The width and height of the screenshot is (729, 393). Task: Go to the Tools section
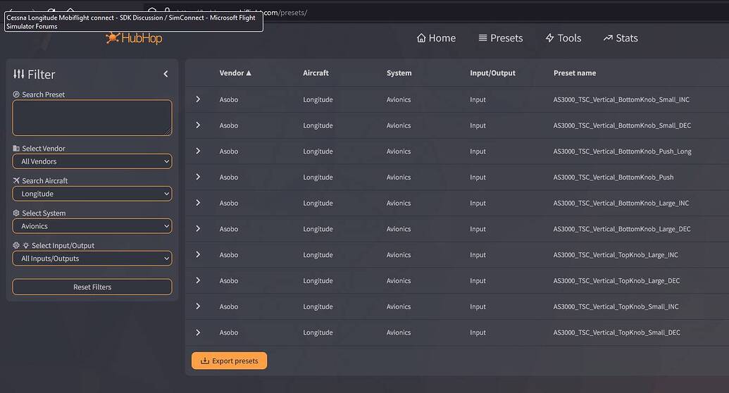(x=563, y=38)
